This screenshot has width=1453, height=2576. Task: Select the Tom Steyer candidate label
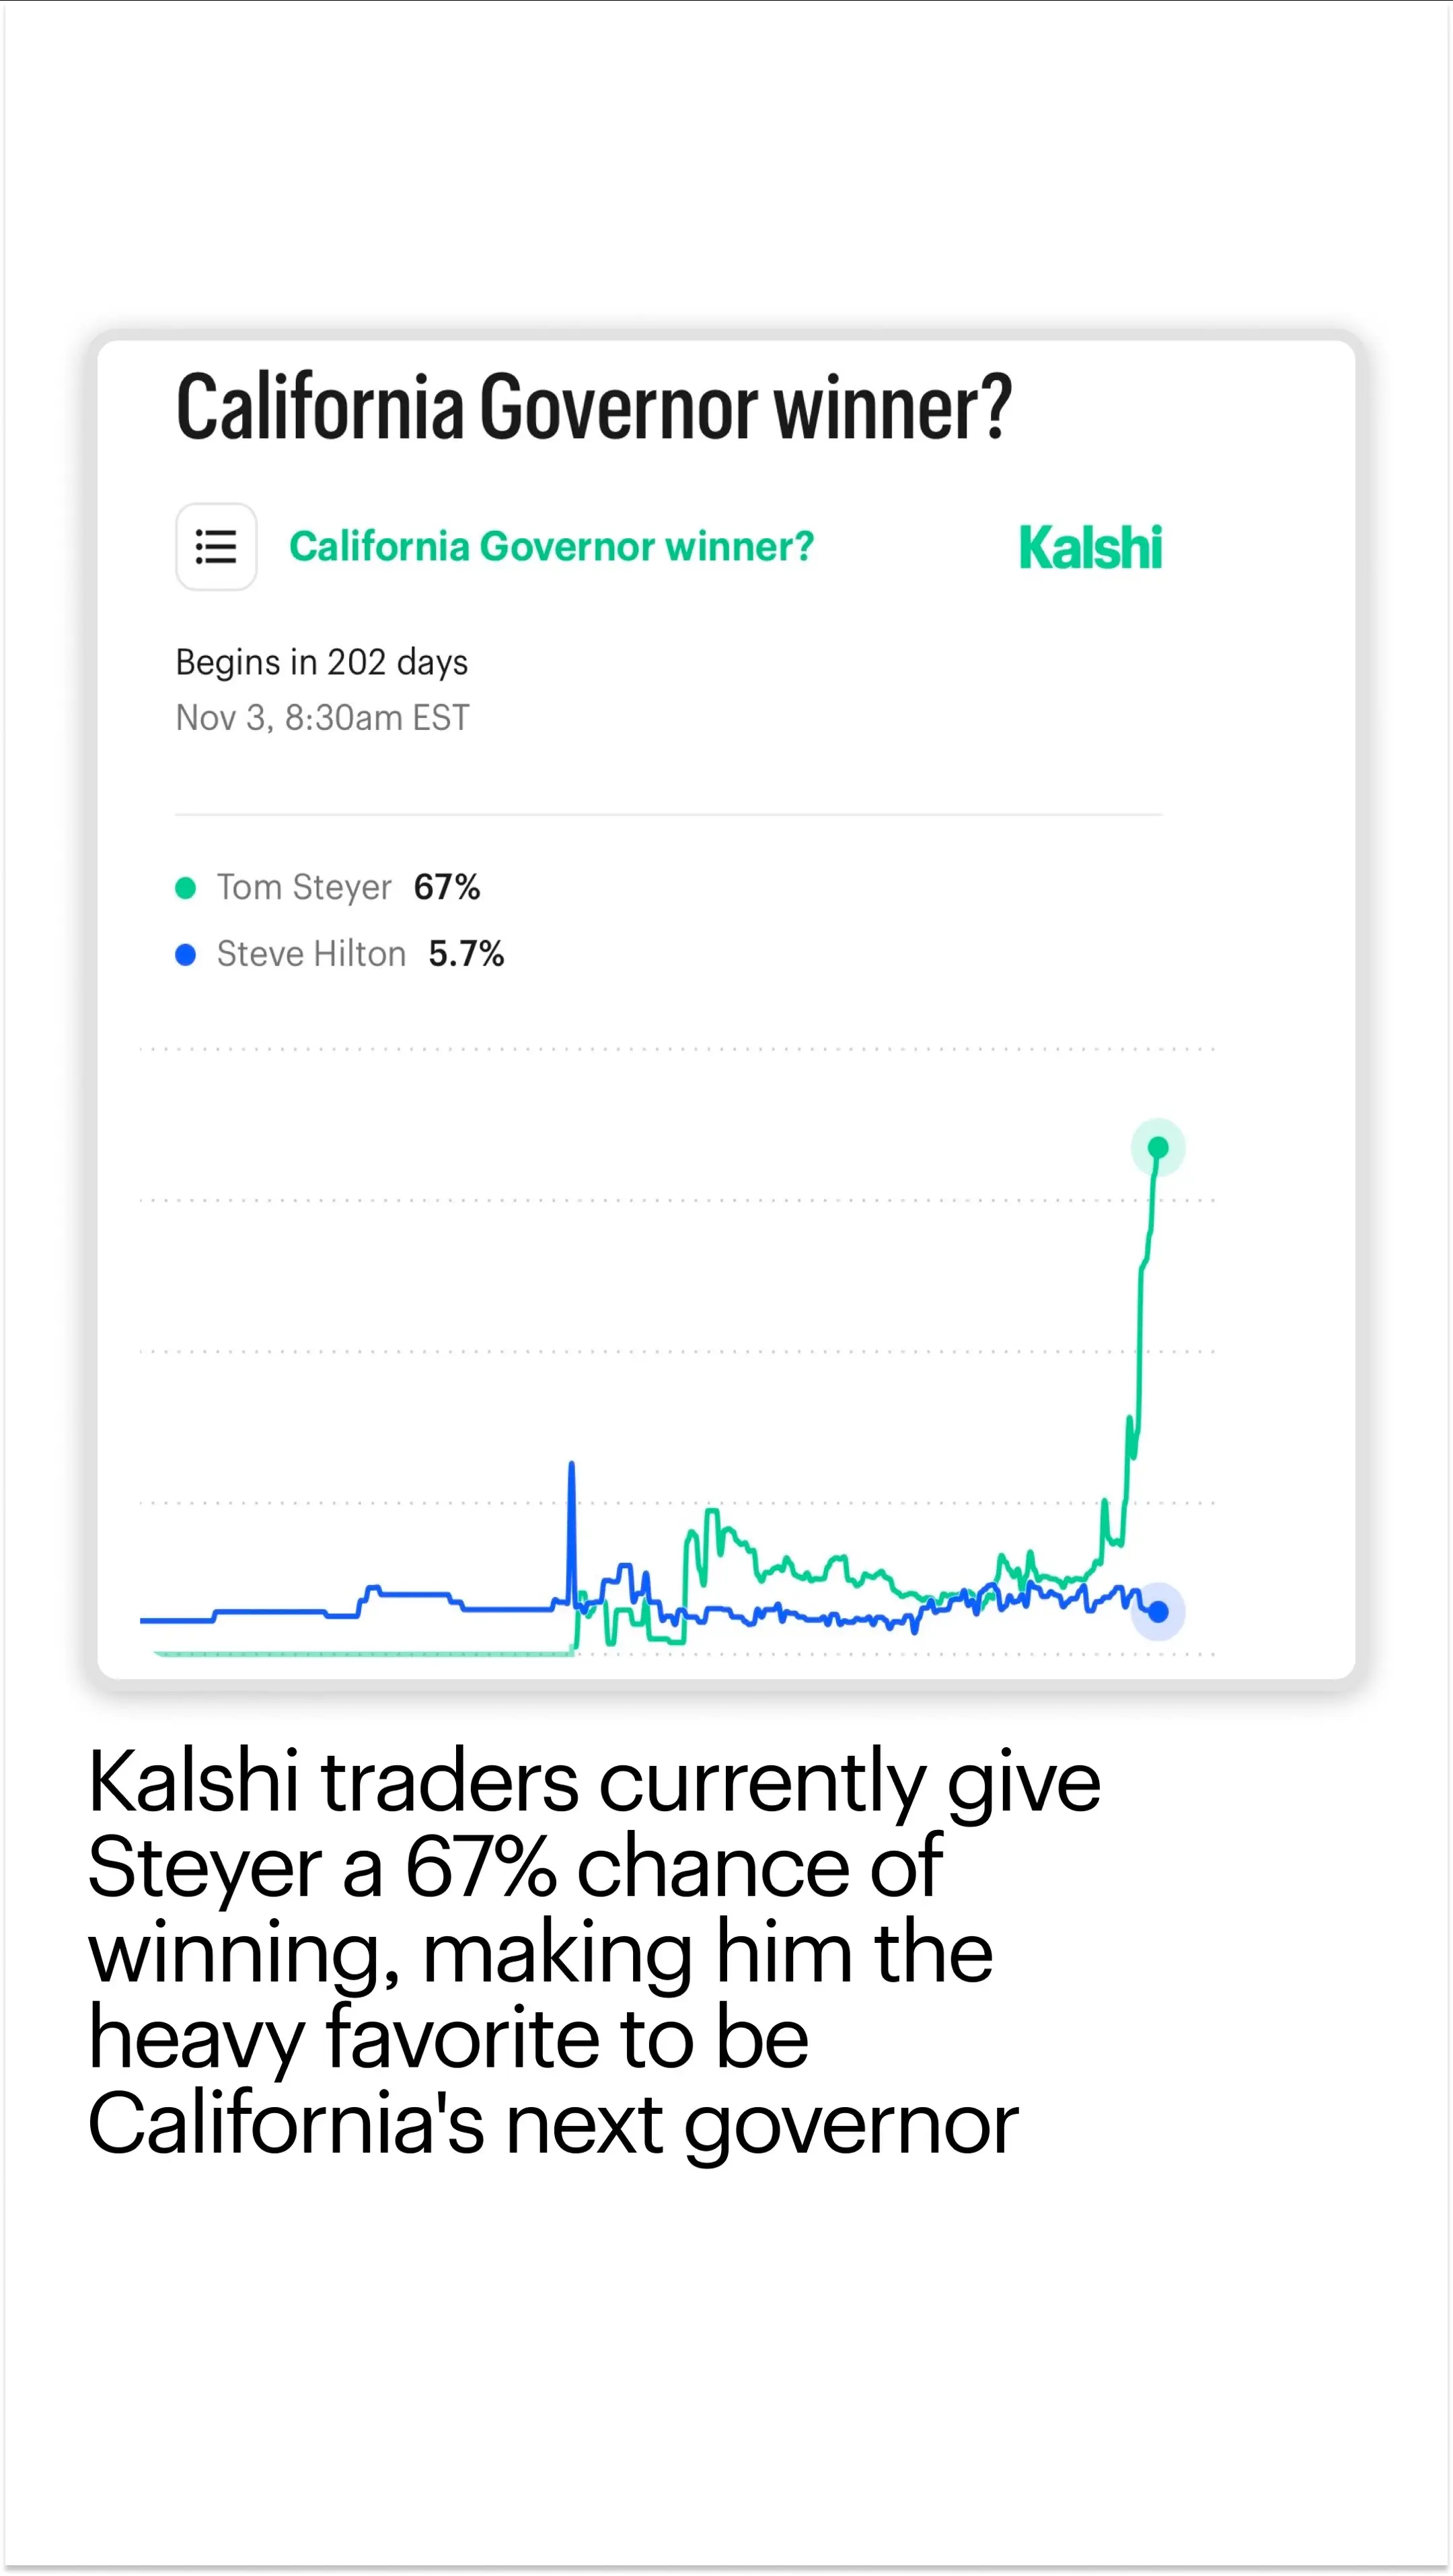(304, 888)
